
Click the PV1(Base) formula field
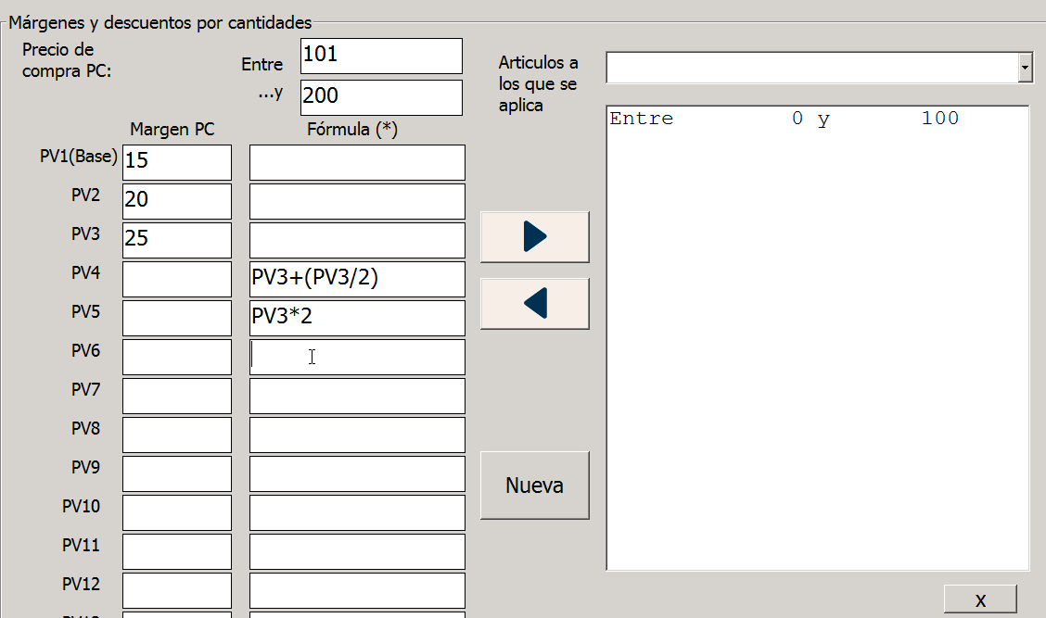click(357, 162)
